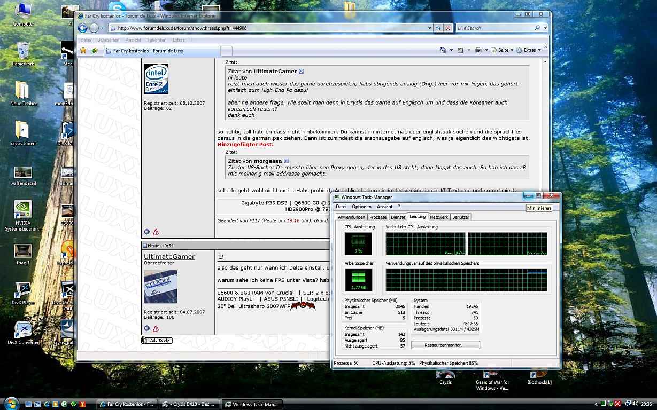Click the Internet Explorer forward arrow button

pos(94,28)
